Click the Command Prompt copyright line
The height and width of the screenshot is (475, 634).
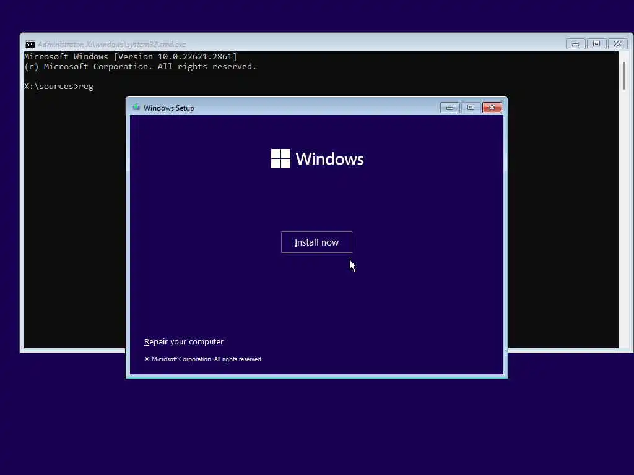pyautogui.click(x=141, y=67)
